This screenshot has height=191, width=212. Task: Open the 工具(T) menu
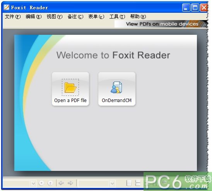[x=117, y=17]
